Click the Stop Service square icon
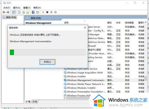This screenshot has height=109, width=149. point(47,12)
